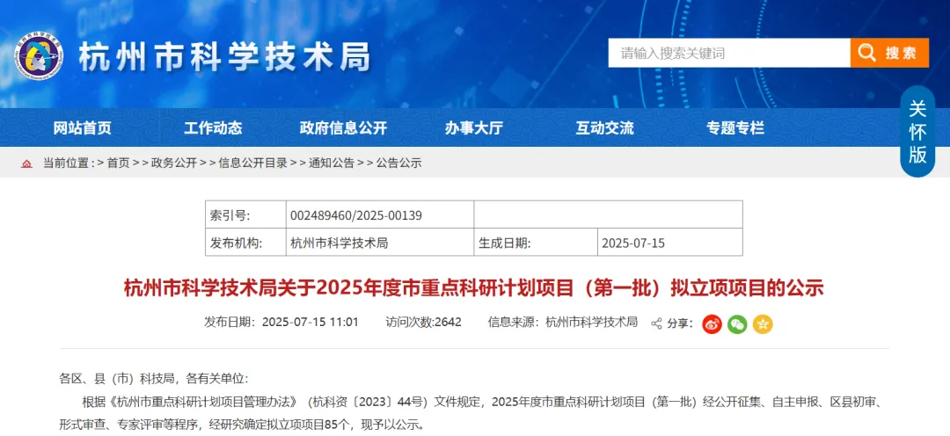Expand the 政府信息公开 nav section
950x436 pixels.
tap(343, 128)
